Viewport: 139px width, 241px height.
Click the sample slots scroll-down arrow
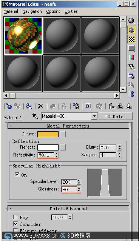tap(123, 89)
